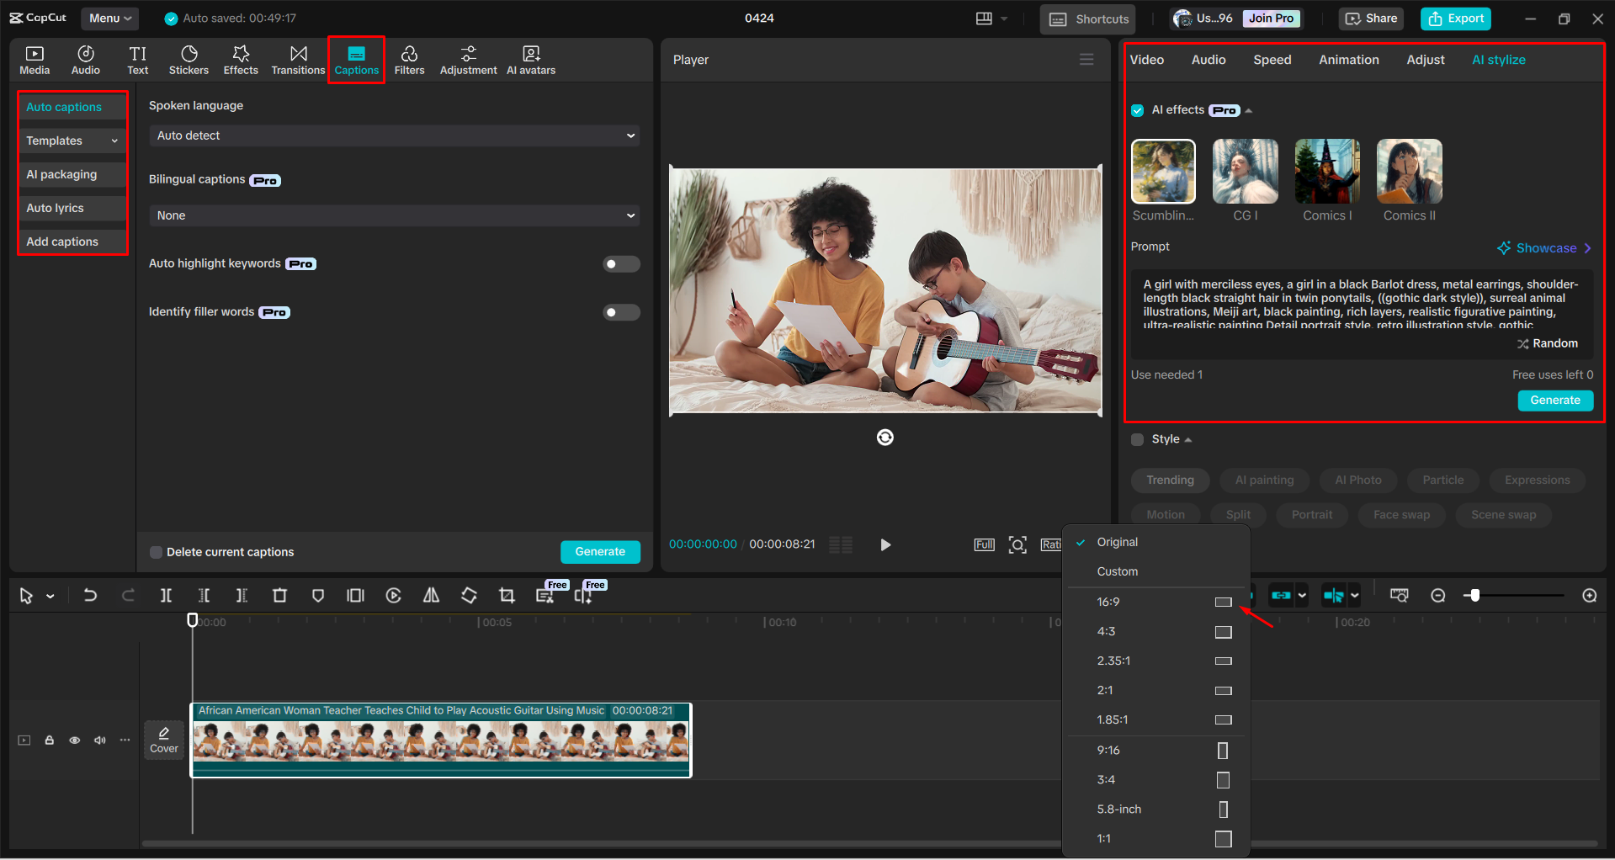Mirror the clip using the flip icon
This screenshot has width=1615, height=860.
coord(431,595)
